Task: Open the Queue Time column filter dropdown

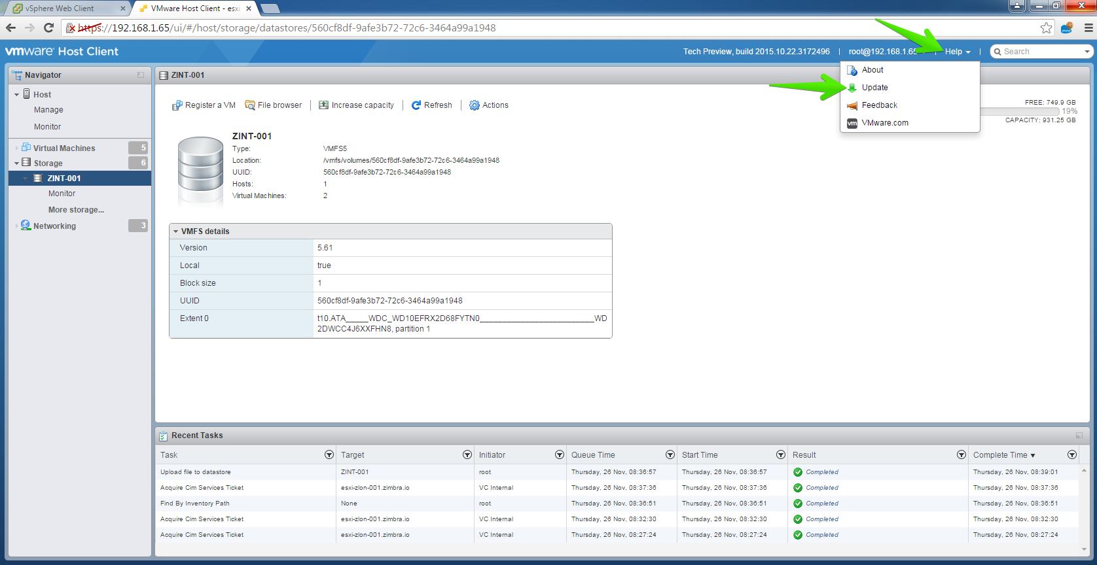Action: point(670,454)
